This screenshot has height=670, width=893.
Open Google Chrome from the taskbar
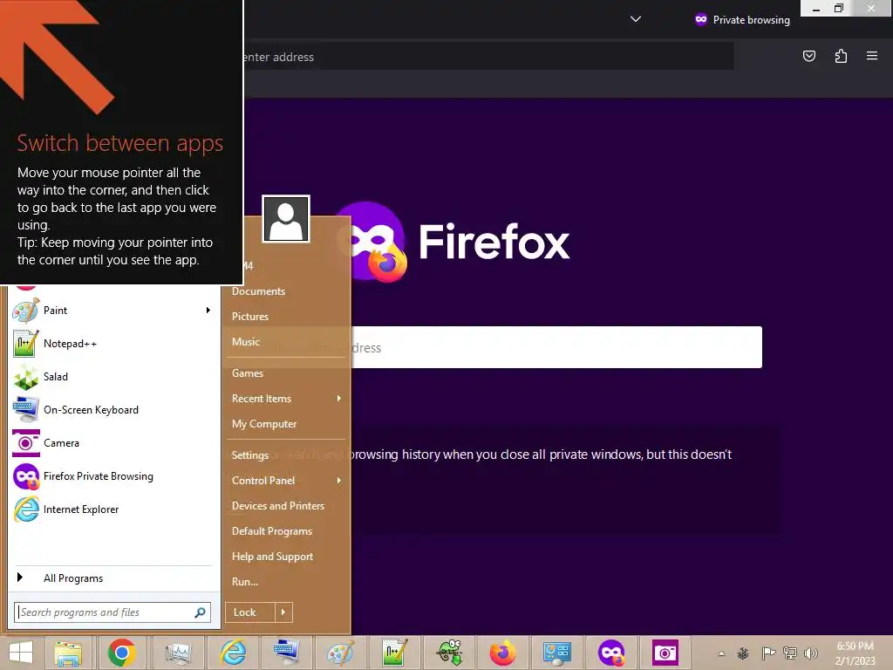(122, 653)
